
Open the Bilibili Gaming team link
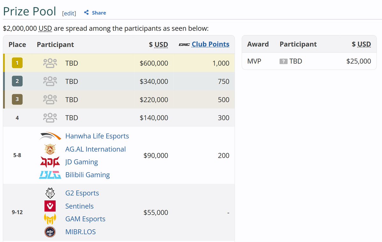click(88, 175)
